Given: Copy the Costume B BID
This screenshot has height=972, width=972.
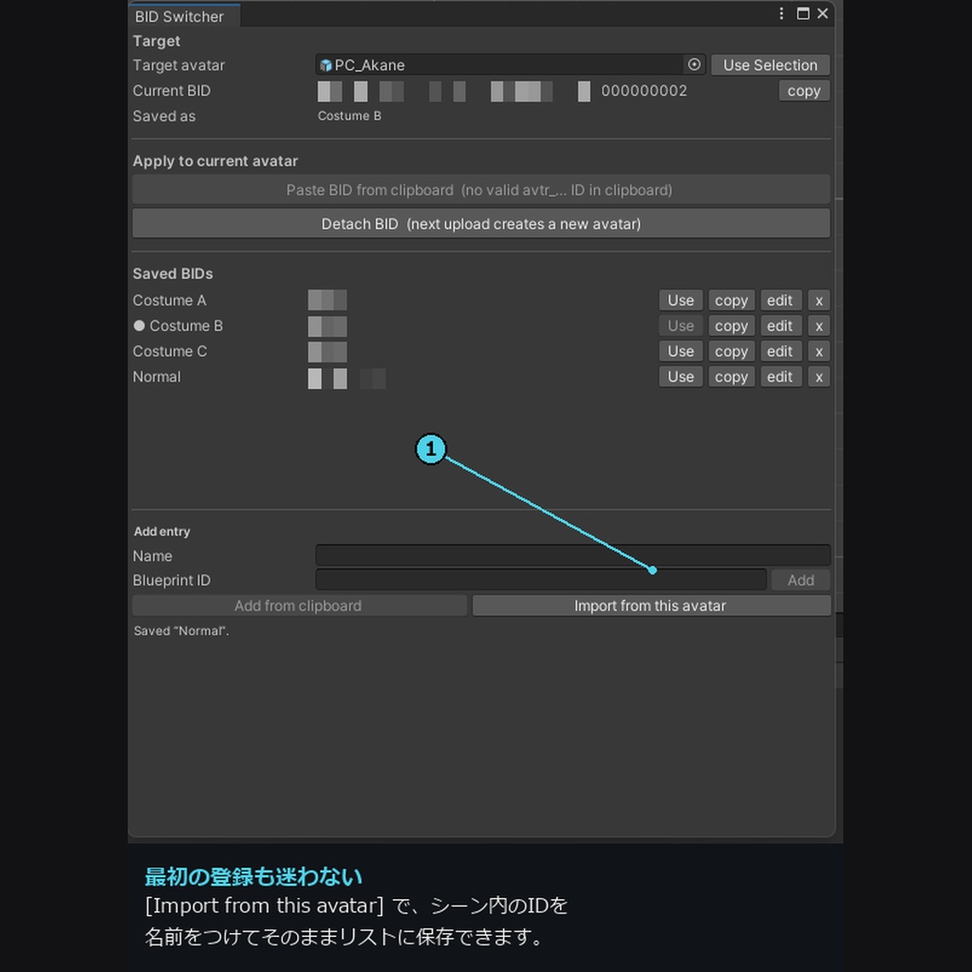Looking at the screenshot, I should (x=731, y=326).
